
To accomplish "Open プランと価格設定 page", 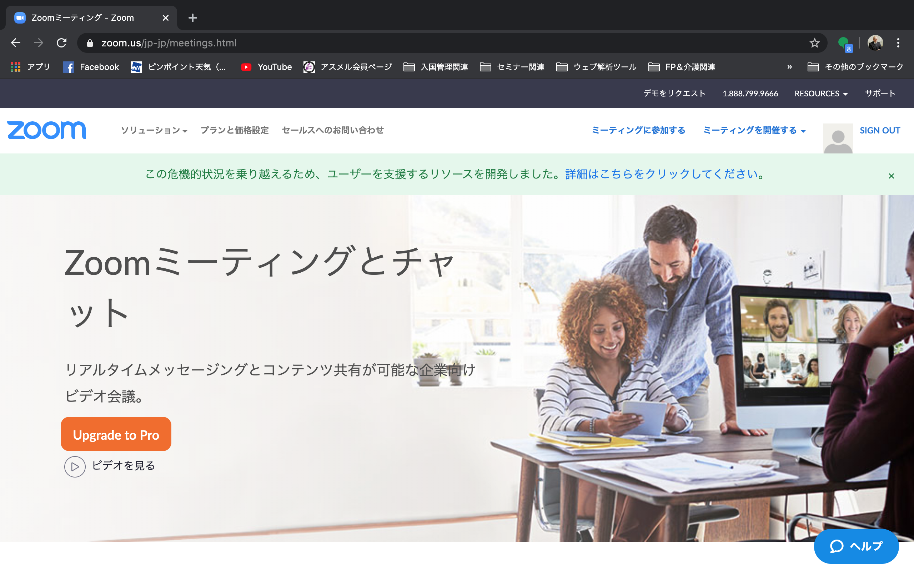I will pos(235,130).
